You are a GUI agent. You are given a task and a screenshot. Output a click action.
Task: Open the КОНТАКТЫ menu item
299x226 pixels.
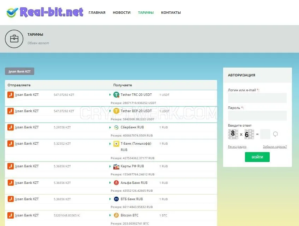pos(171,13)
